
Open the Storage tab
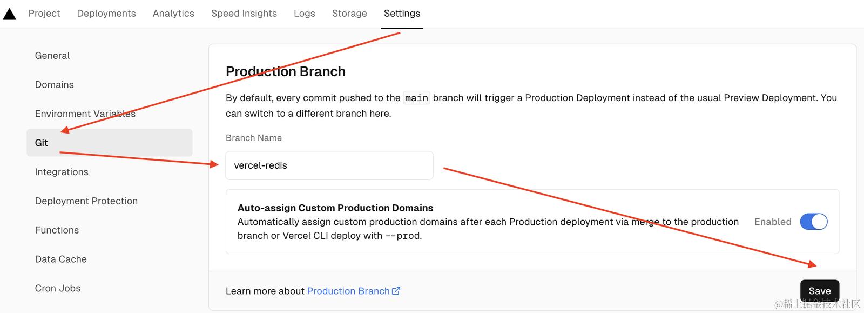pyautogui.click(x=349, y=14)
